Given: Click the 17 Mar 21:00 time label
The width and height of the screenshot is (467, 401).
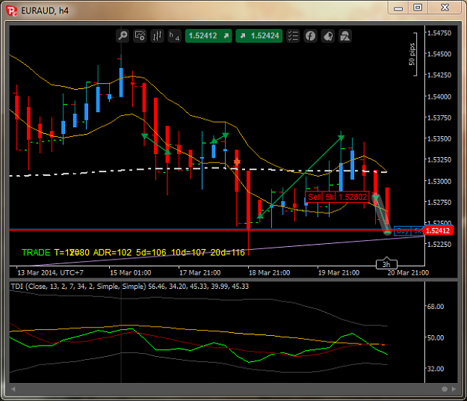Looking at the screenshot, I should 200,273.
